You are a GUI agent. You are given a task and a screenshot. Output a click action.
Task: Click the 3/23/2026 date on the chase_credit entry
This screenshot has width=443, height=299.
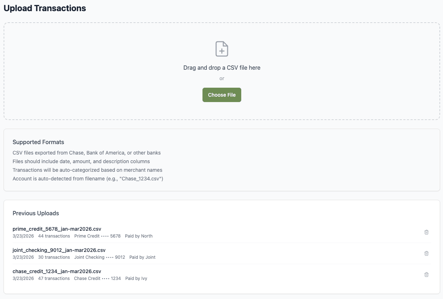point(23,279)
